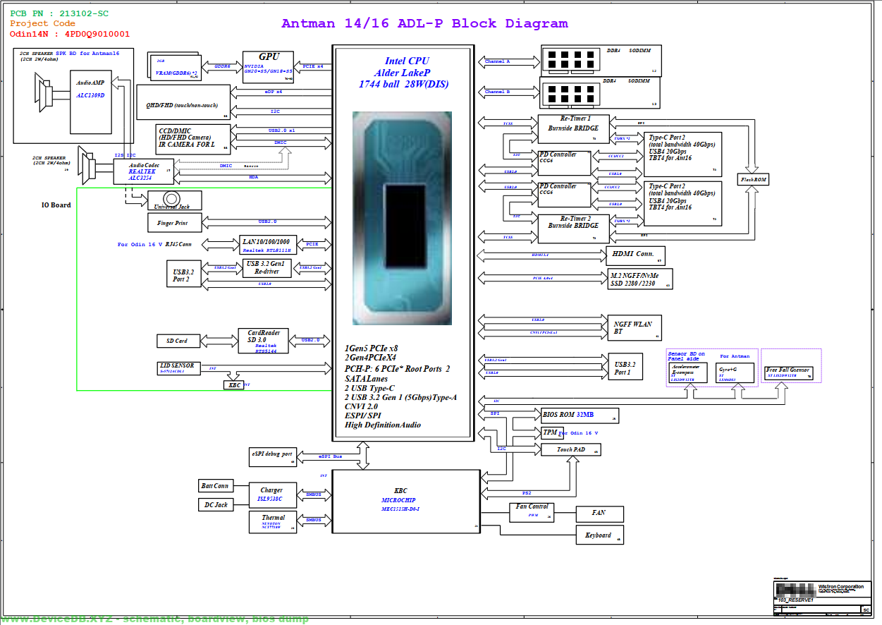882x625 pixels.
Task: Click the Fan Control PWM block
Action: [x=532, y=511]
